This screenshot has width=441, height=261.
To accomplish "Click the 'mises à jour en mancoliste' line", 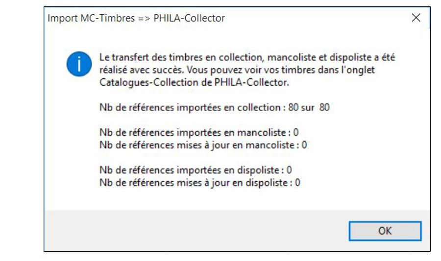I will click(203, 145).
